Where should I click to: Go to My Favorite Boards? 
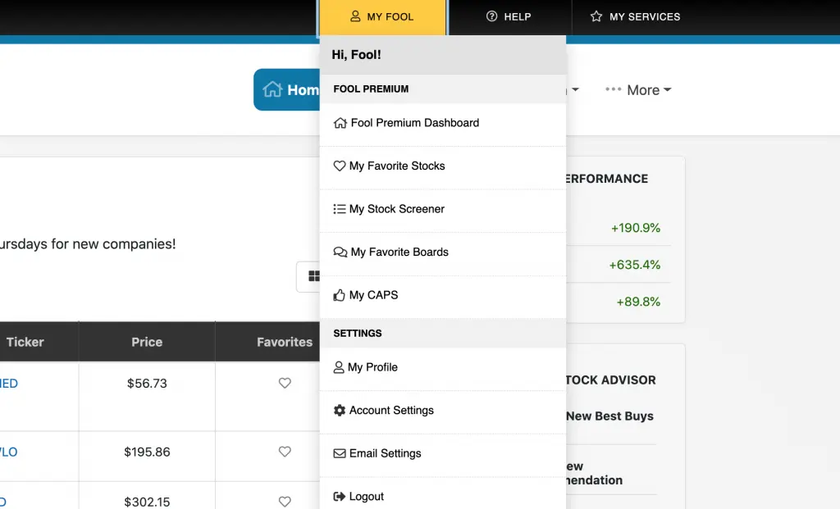point(442,252)
